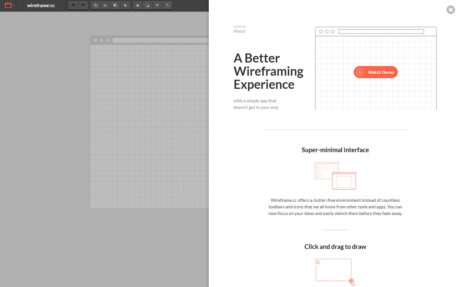
Task: Toggle the lock icon in toolbar
Action: click(x=137, y=6)
